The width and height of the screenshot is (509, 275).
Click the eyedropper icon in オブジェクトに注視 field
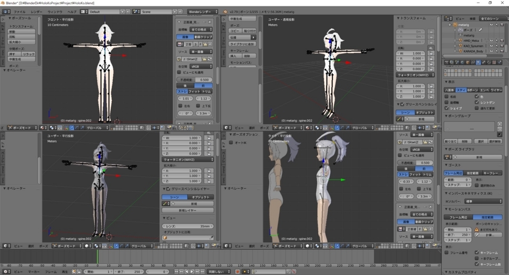[211, 238]
